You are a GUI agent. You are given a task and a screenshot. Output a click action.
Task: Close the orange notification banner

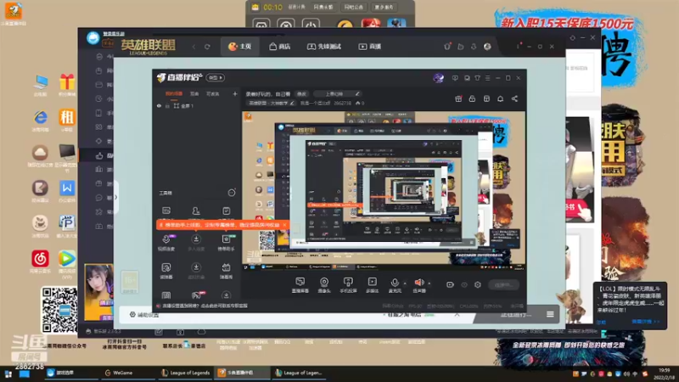pos(284,225)
